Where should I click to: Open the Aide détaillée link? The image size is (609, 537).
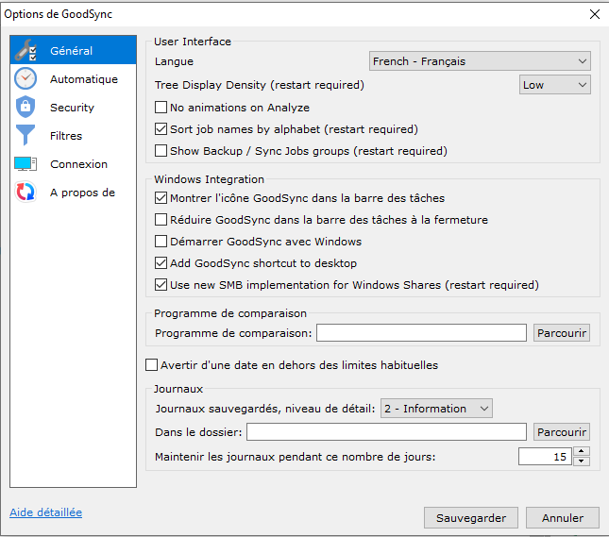[x=46, y=512]
